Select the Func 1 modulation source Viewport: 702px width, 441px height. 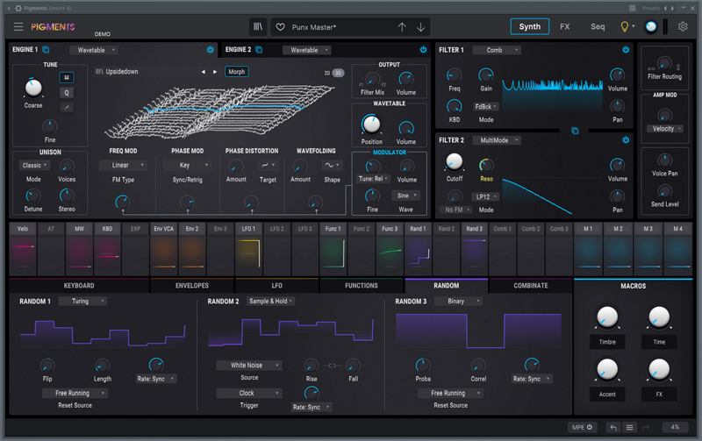[333, 249]
